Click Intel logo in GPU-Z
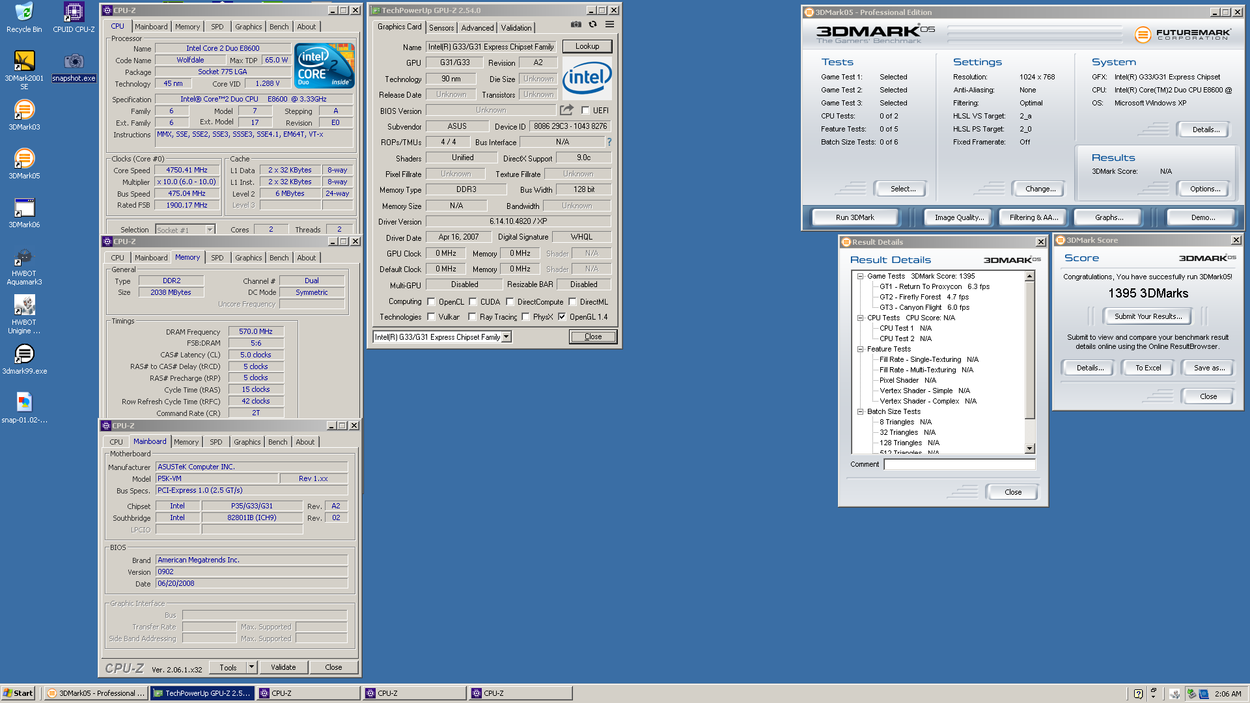Image resolution: width=1250 pixels, height=703 pixels. coord(587,77)
